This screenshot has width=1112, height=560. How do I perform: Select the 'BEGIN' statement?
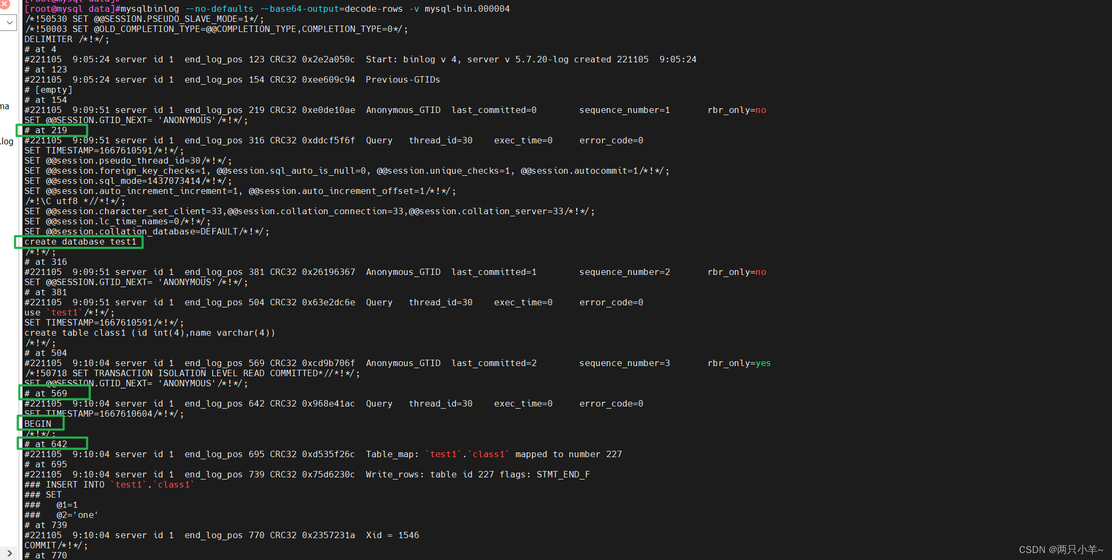tap(38, 424)
